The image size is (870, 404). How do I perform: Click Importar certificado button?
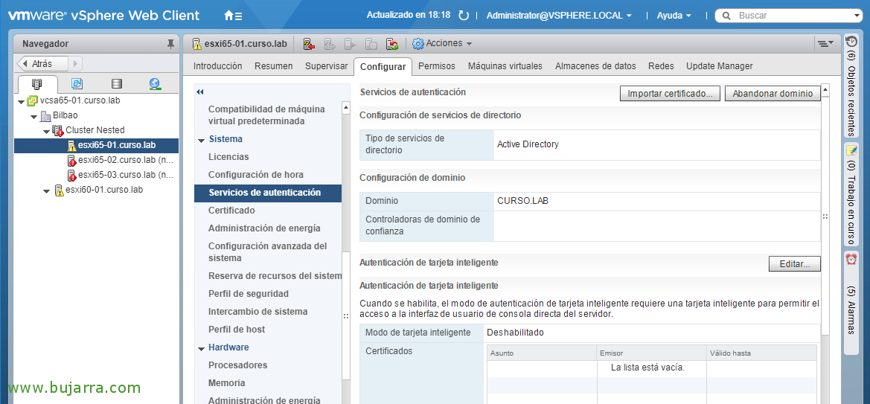pos(670,94)
